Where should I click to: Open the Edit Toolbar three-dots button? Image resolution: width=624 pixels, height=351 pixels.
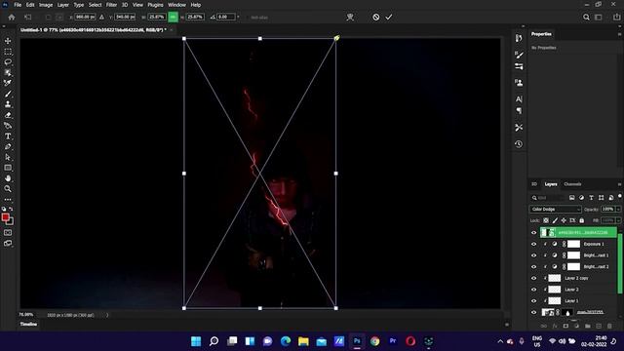point(8,199)
